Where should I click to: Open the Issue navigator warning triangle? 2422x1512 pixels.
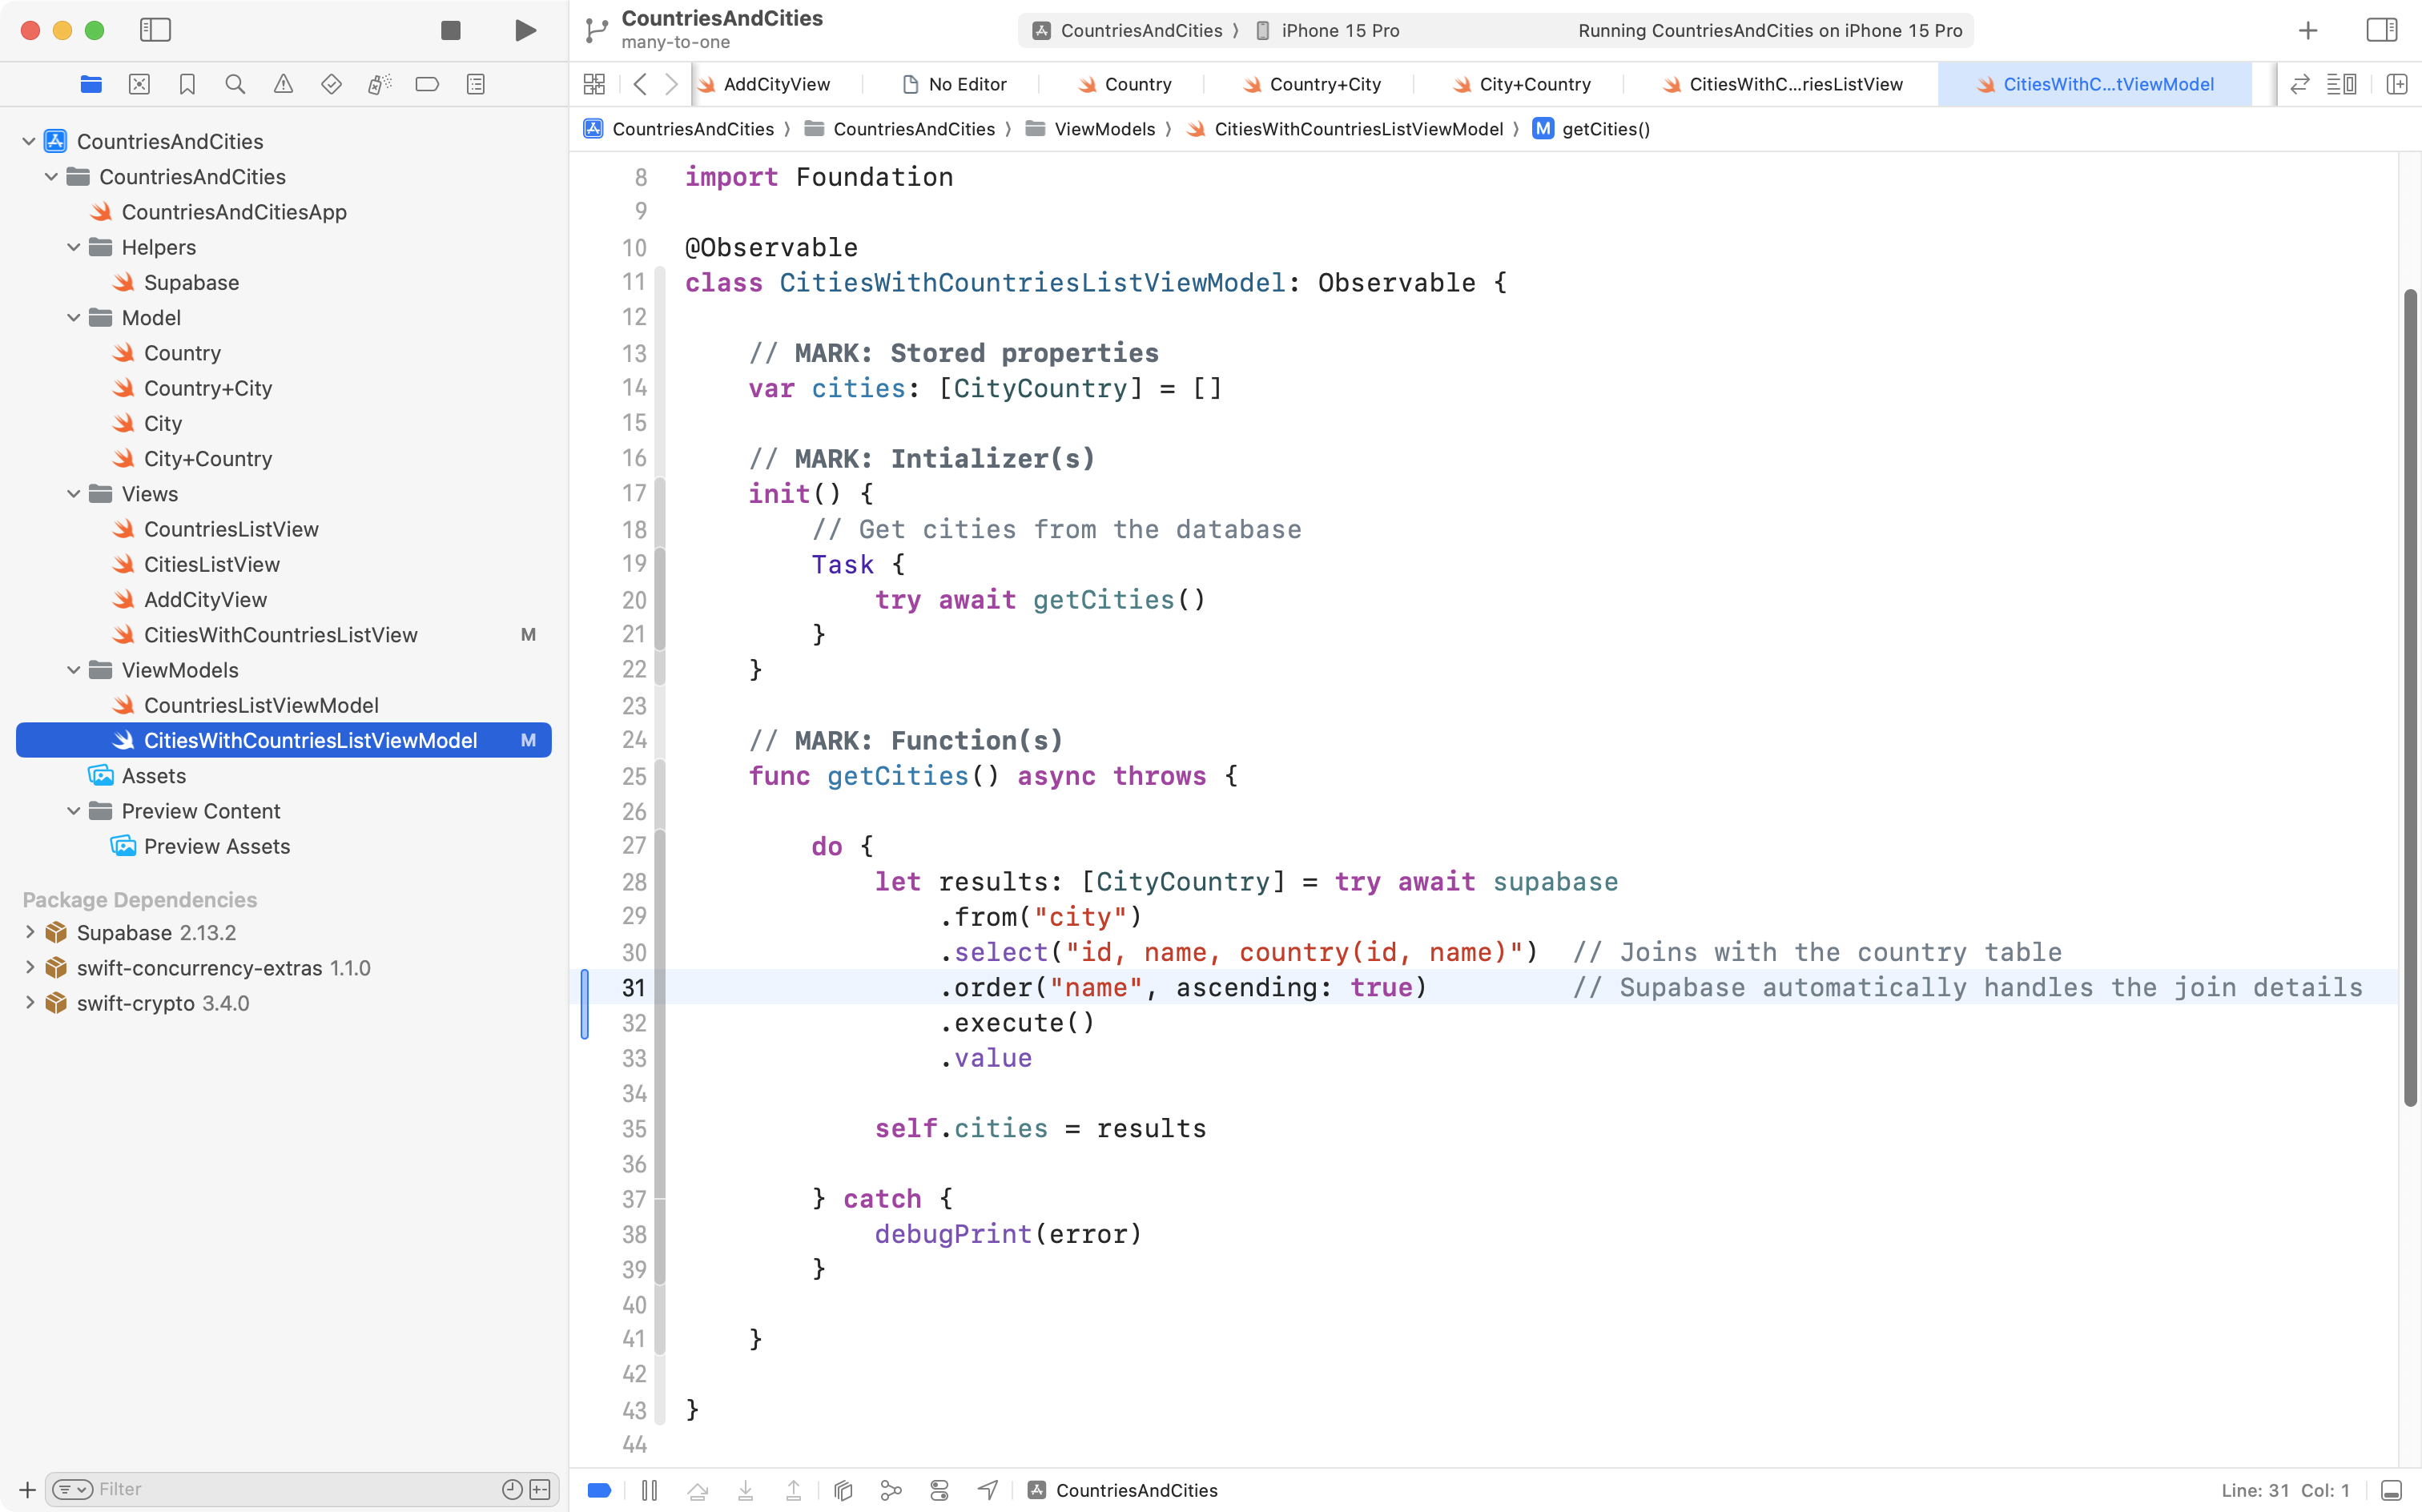(x=283, y=84)
